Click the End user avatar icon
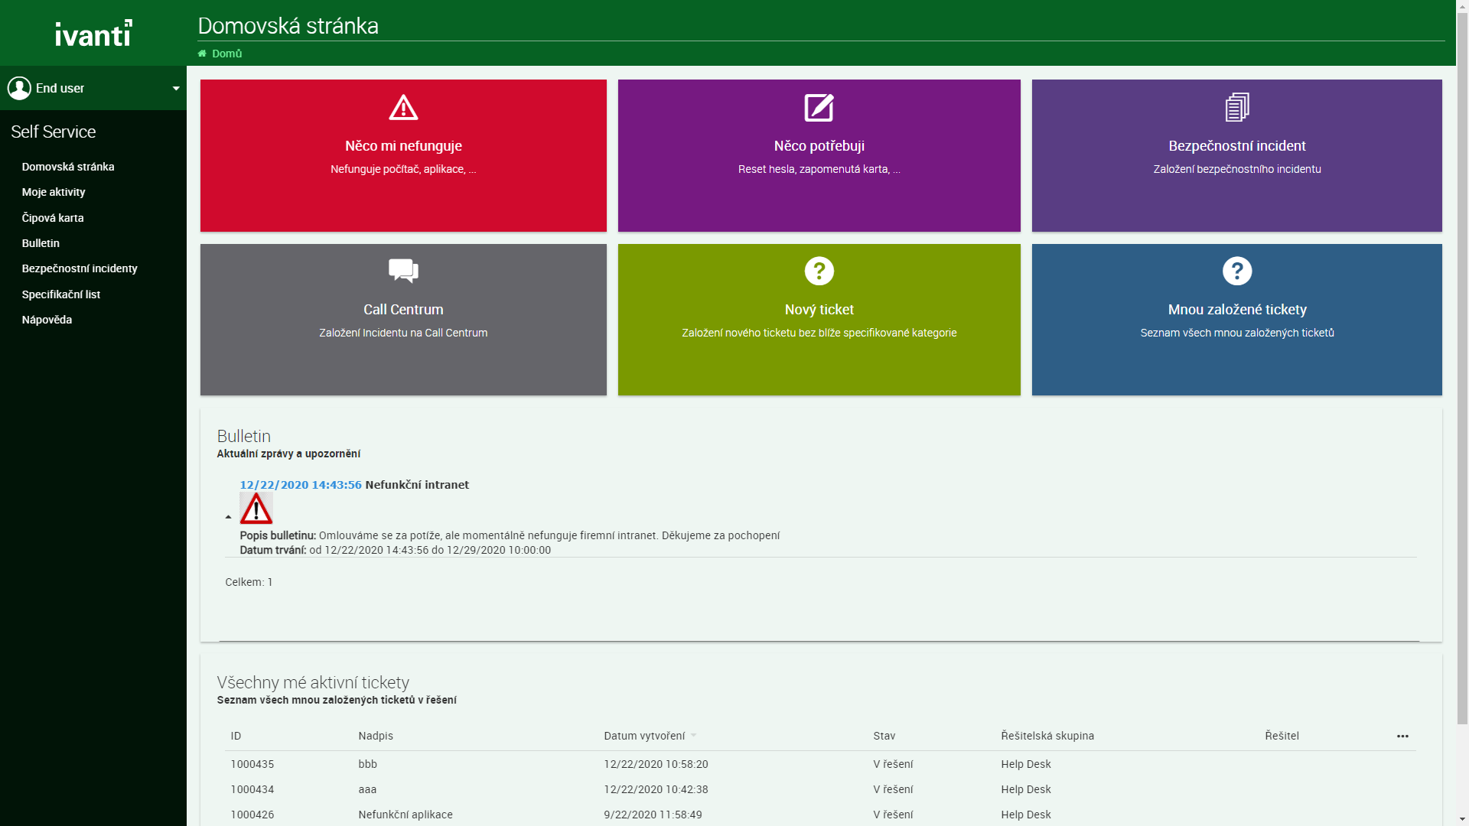 19,88
